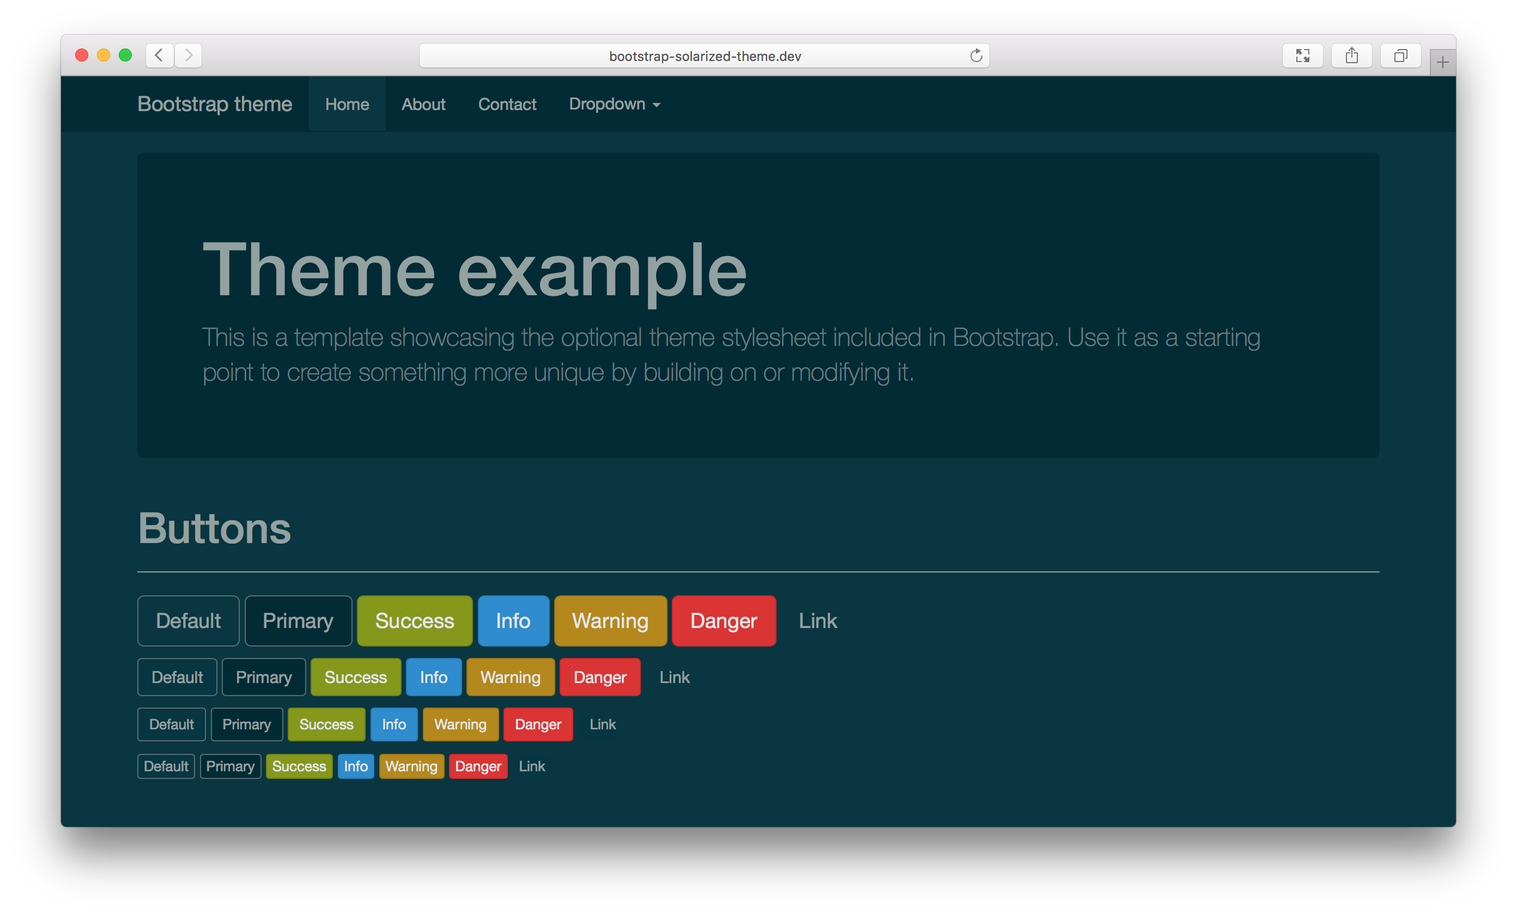Click the browser back navigation arrow

point(160,56)
